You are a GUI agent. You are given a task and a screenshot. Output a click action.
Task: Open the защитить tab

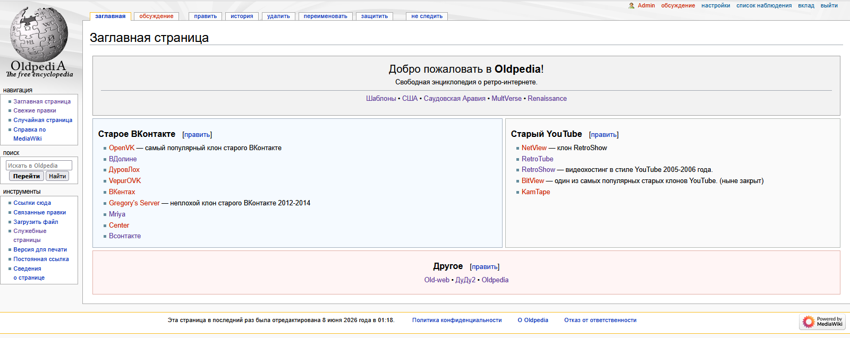coord(375,16)
